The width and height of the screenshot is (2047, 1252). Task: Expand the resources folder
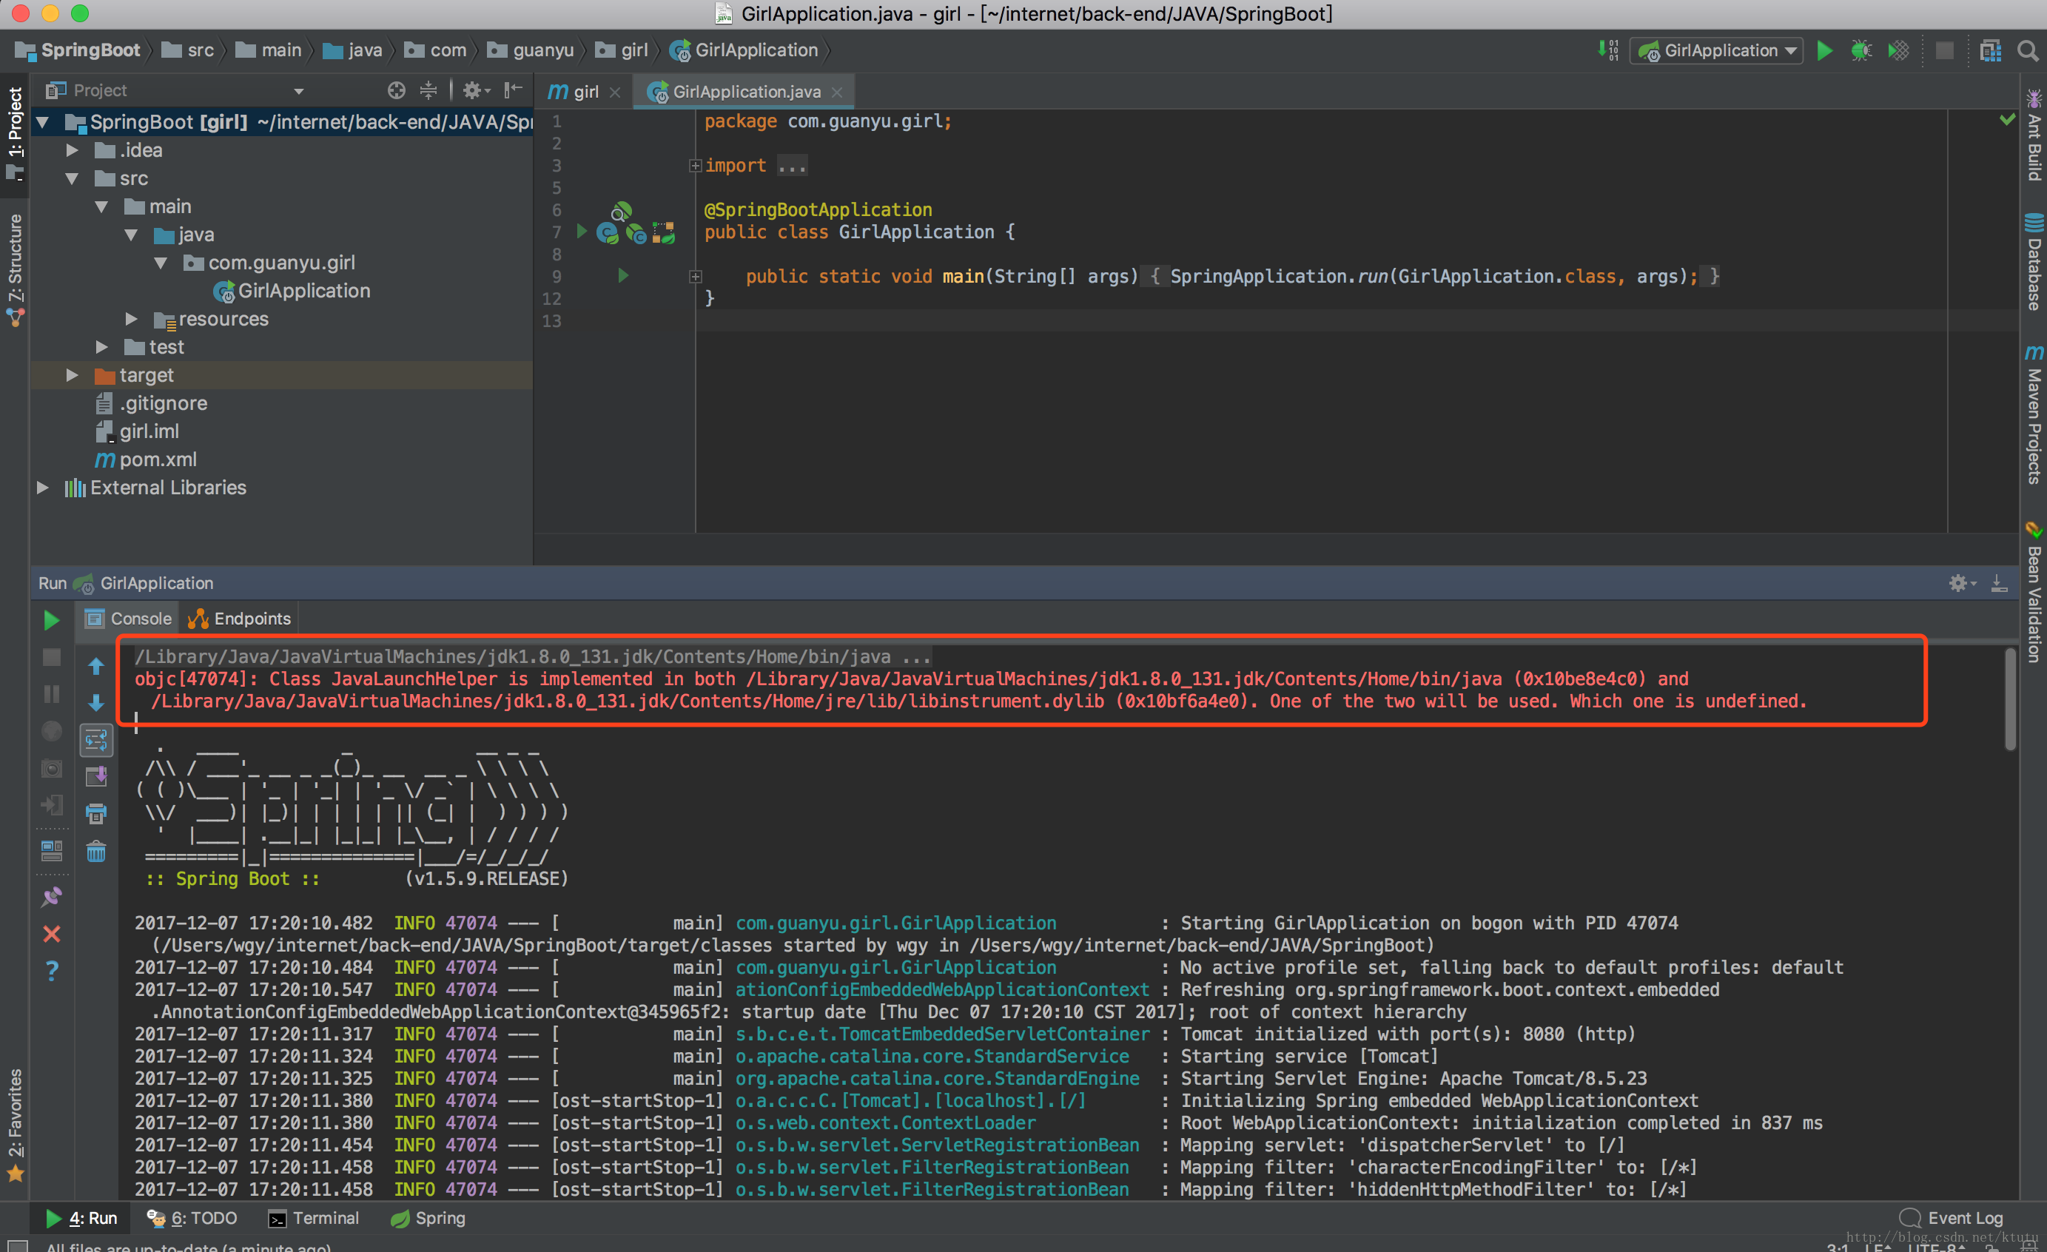131,319
